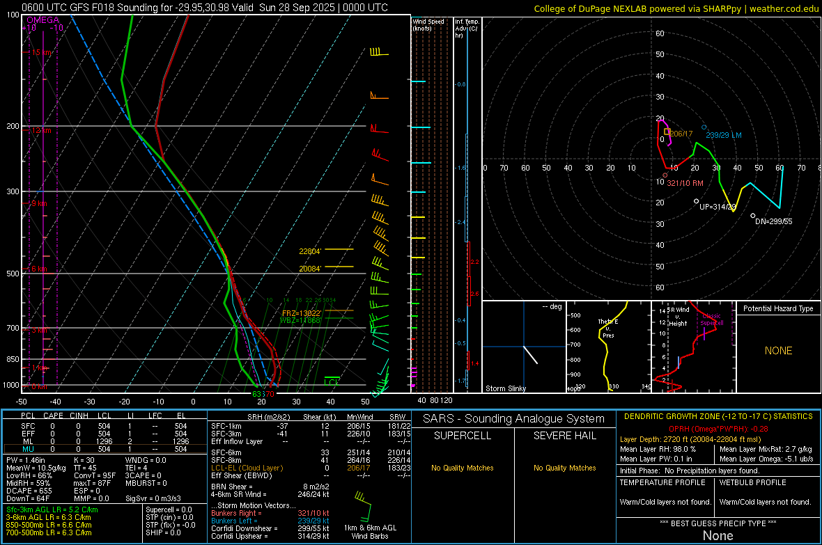Select the highlighted 'MU' parcel row

105,449
